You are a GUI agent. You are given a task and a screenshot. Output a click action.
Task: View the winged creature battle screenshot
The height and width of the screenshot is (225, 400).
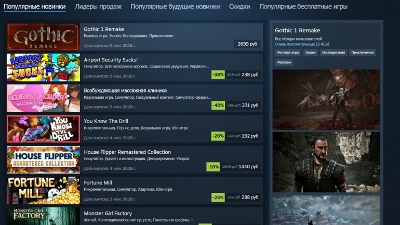[x=326, y=99]
